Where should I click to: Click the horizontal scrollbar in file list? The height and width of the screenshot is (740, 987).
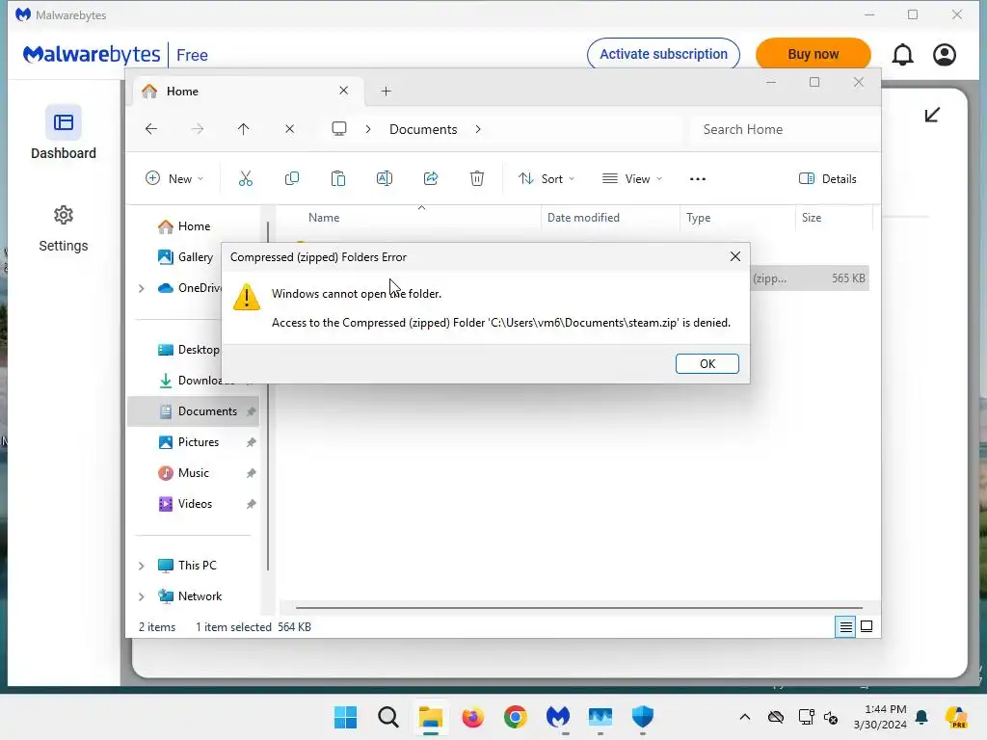tap(578, 608)
